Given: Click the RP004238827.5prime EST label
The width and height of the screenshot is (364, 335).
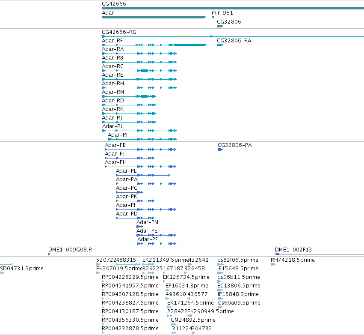Looking at the screenshot, I should [130, 303].
